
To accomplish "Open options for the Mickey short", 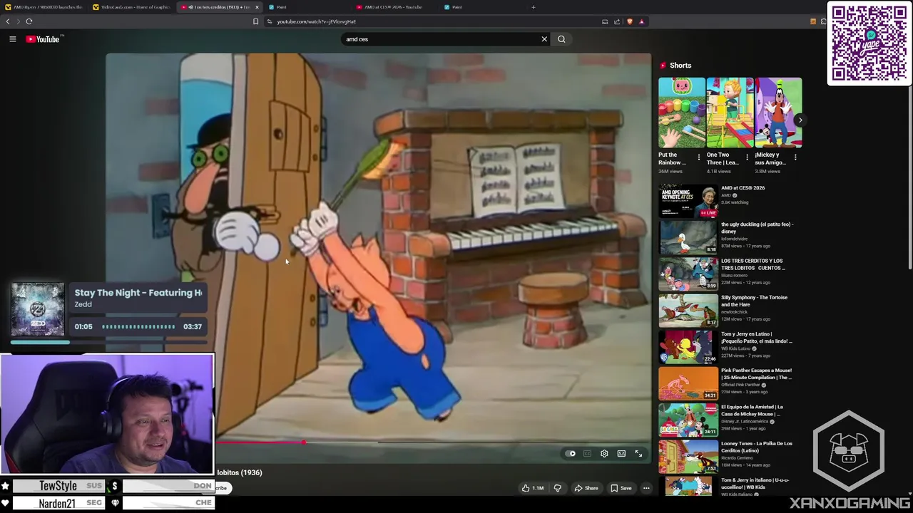I will click(x=795, y=157).
